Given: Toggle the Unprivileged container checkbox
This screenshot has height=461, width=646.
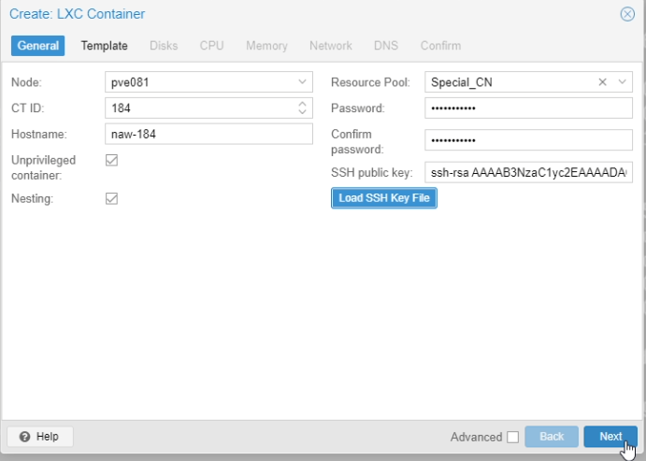Looking at the screenshot, I should (111, 160).
